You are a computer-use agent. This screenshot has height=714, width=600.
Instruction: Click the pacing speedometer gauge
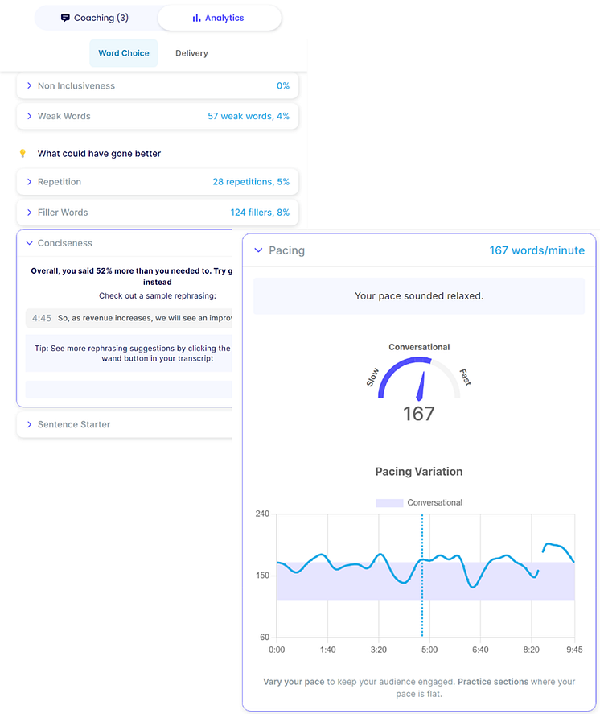click(x=419, y=380)
